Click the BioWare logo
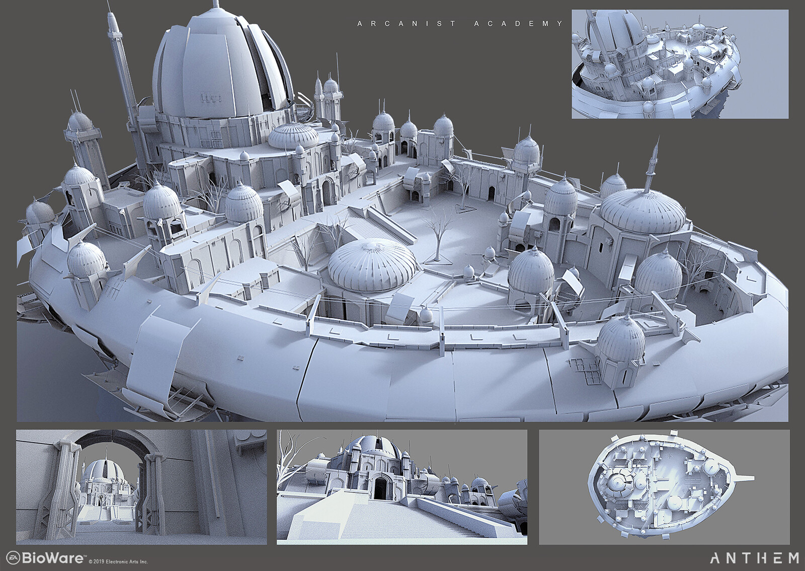 [45, 557]
